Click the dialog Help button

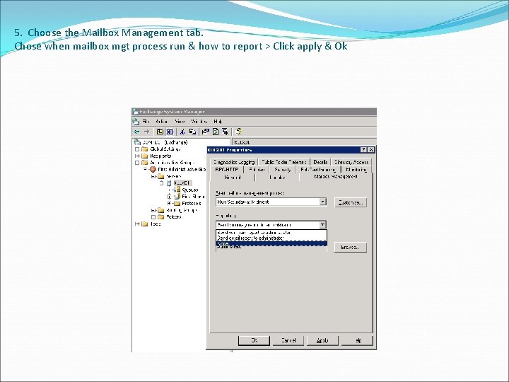(358, 340)
